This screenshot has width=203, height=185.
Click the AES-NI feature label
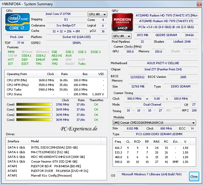(57, 55)
